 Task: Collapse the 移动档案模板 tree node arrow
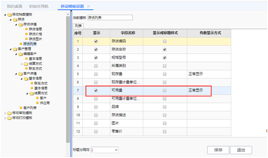point(5,15)
